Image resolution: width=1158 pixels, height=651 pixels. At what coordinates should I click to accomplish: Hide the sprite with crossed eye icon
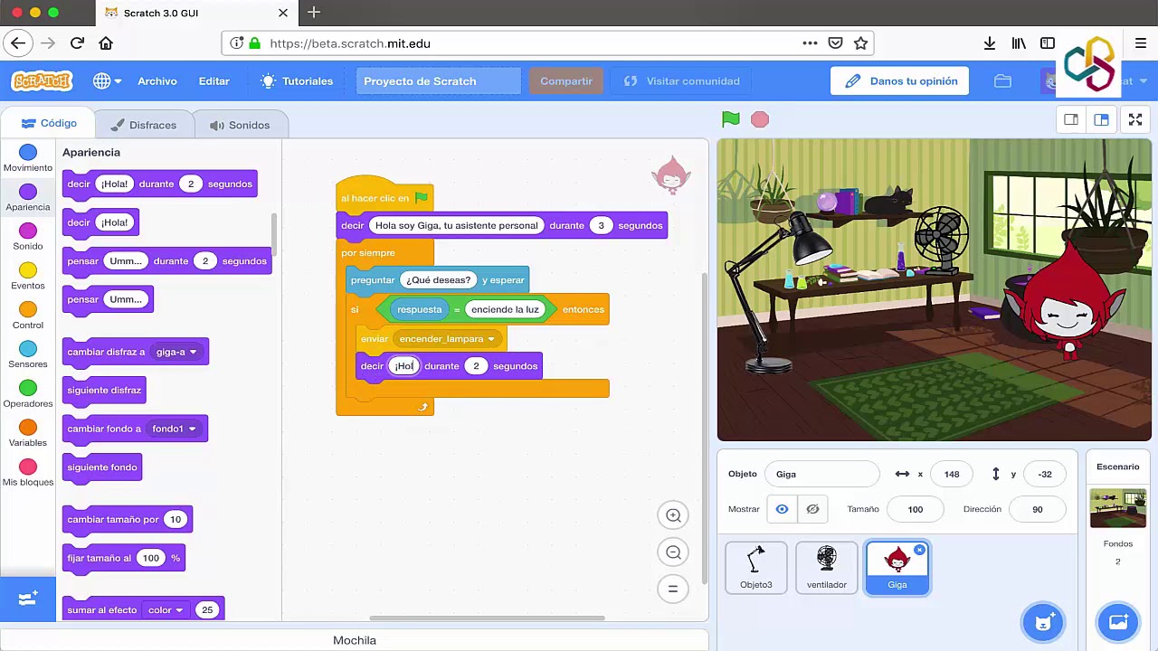pyautogui.click(x=812, y=509)
